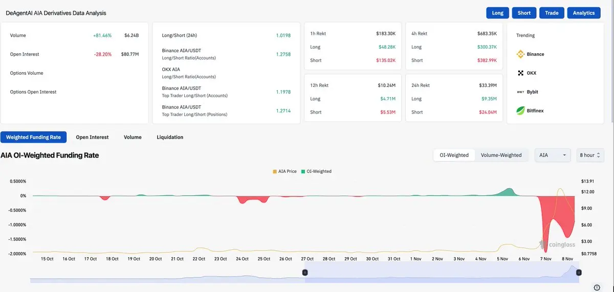Click the Volume value $6.24B
Screen dimensions: 614x292
click(x=131, y=35)
